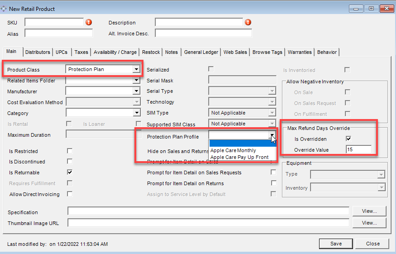Click the window app icon in title bar
Image resolution: width=396 pixels, height=254 pixels.
(4, 9)
